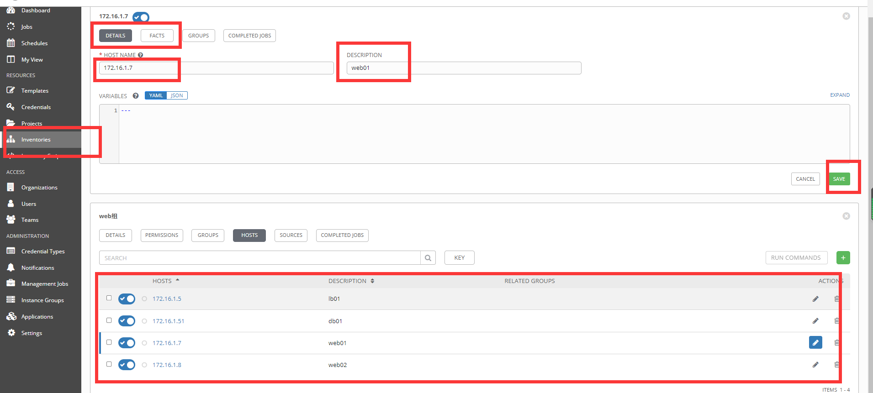The width and height of the screenshot is (873, 393).
Task: Toggle the enabled switch beside 172.16.1.7 title
Action: 141,17
